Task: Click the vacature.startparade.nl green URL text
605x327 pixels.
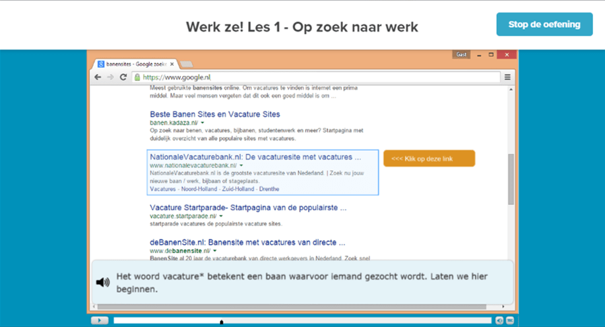Action: pyautogui.click(x=183, y=216)
